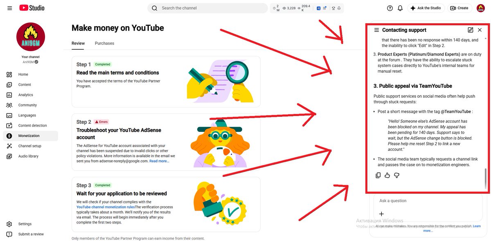Click the Read more link in Step 2
Viewport: 491px width, 241px height.
point(159,161)
